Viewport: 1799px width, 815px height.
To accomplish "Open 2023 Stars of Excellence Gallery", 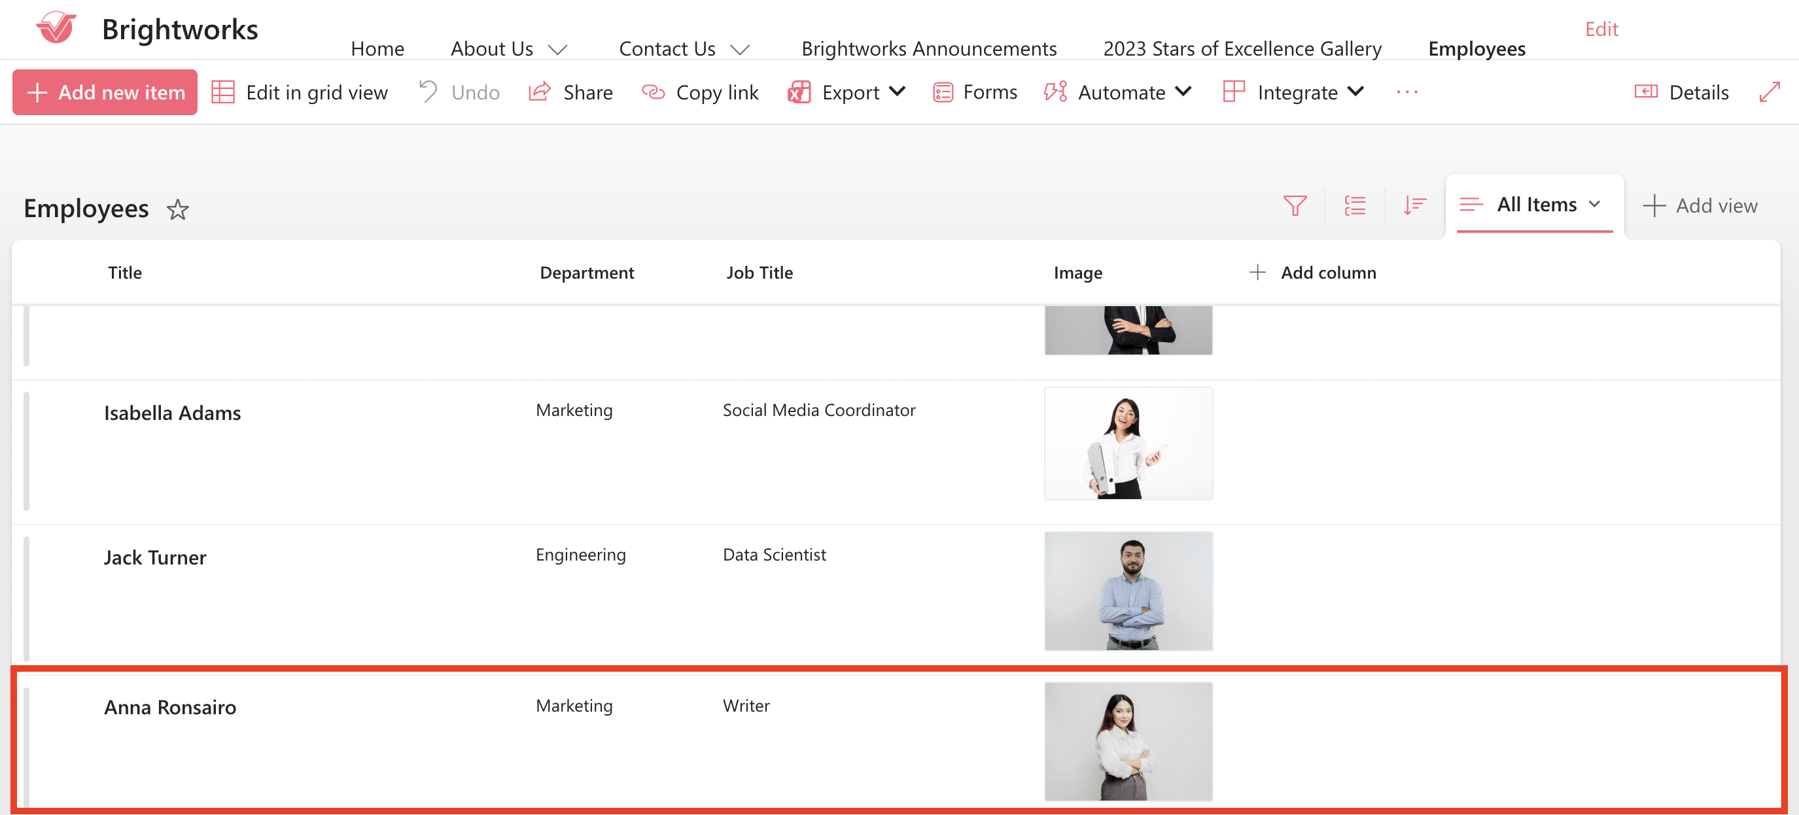I will point(1242,49).
